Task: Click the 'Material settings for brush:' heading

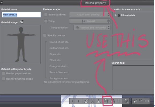Action: (x=16, y=69)
